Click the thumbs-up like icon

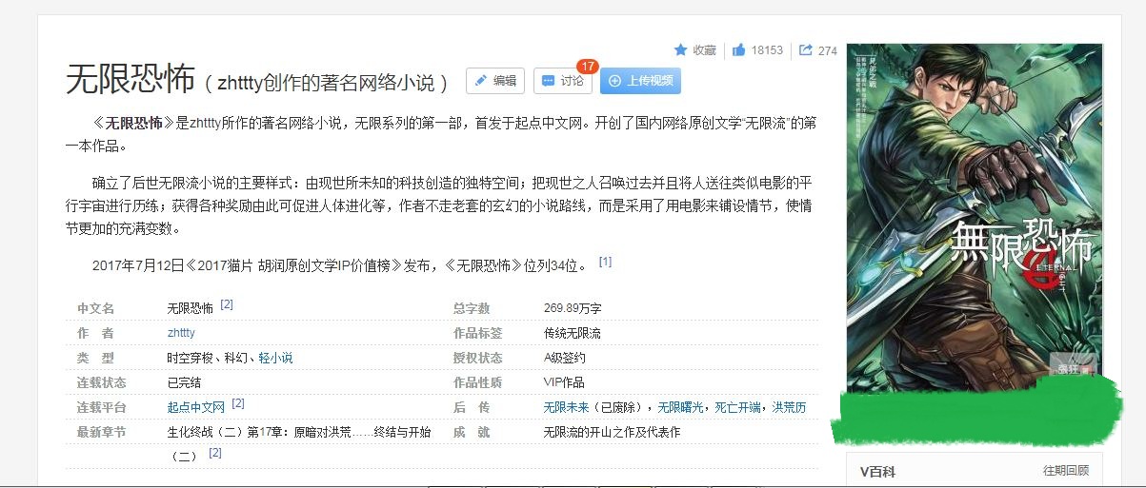[x=738, y=50]
